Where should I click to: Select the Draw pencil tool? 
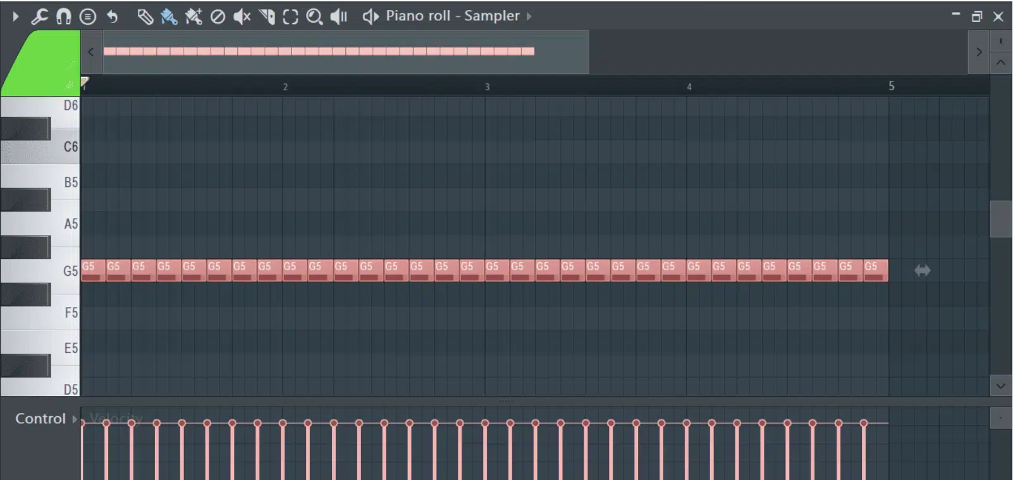coord(145,16)
